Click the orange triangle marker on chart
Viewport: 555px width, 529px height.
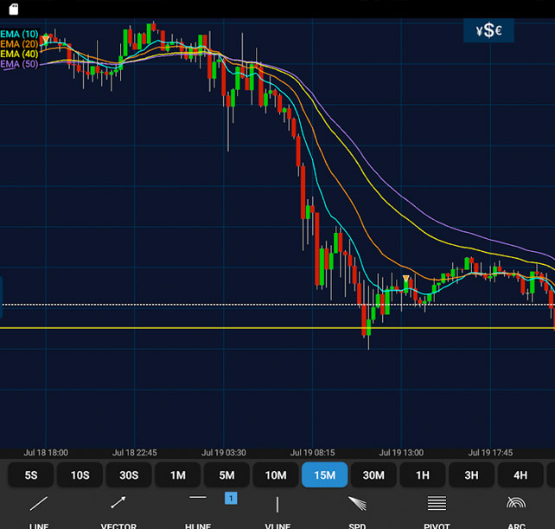point(406,279)
